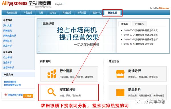Open 商品分析 sidebar link
This screenshot has height=109, width=171.
click(7, 46)
